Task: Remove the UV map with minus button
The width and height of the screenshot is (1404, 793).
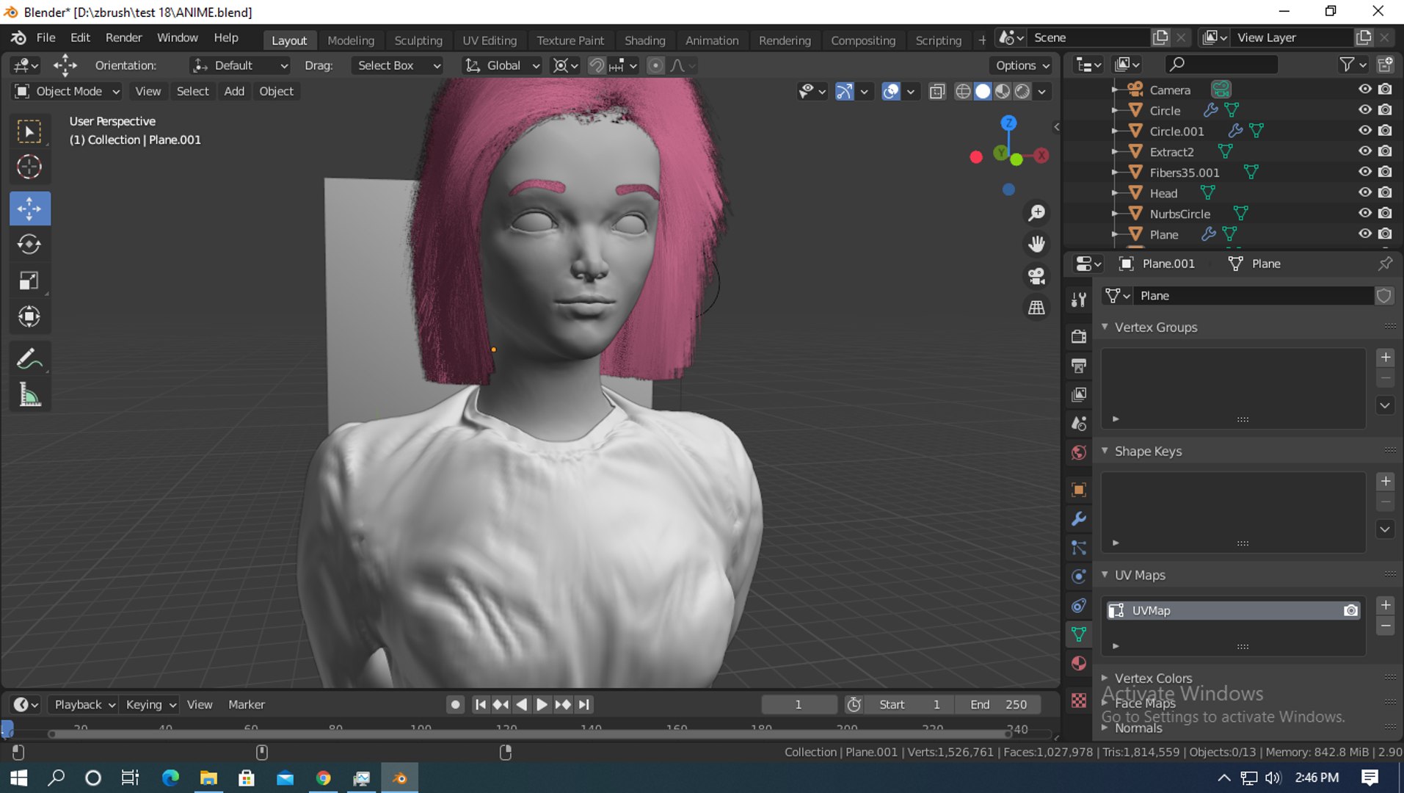Action: [x=1386, y=626]
